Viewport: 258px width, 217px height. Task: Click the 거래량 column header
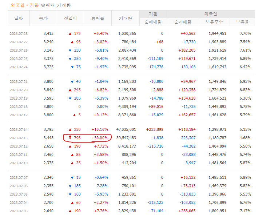coord(126,18)
